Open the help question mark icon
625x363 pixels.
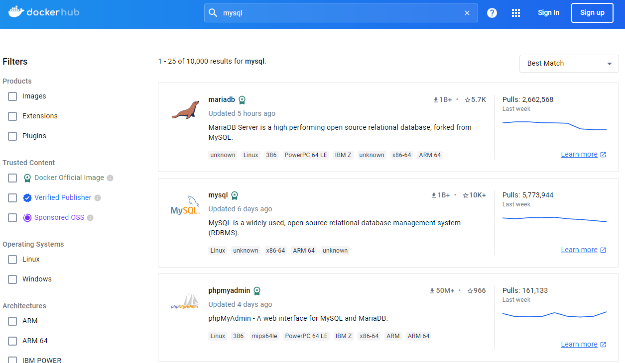492,13
